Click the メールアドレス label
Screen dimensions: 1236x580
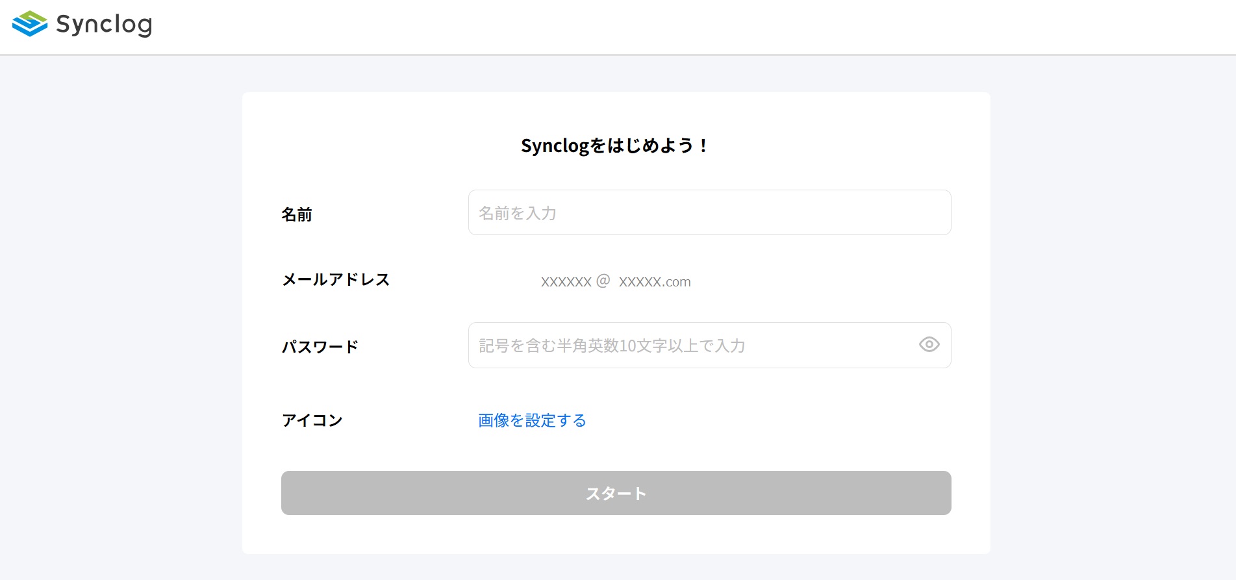click(336, 279)
